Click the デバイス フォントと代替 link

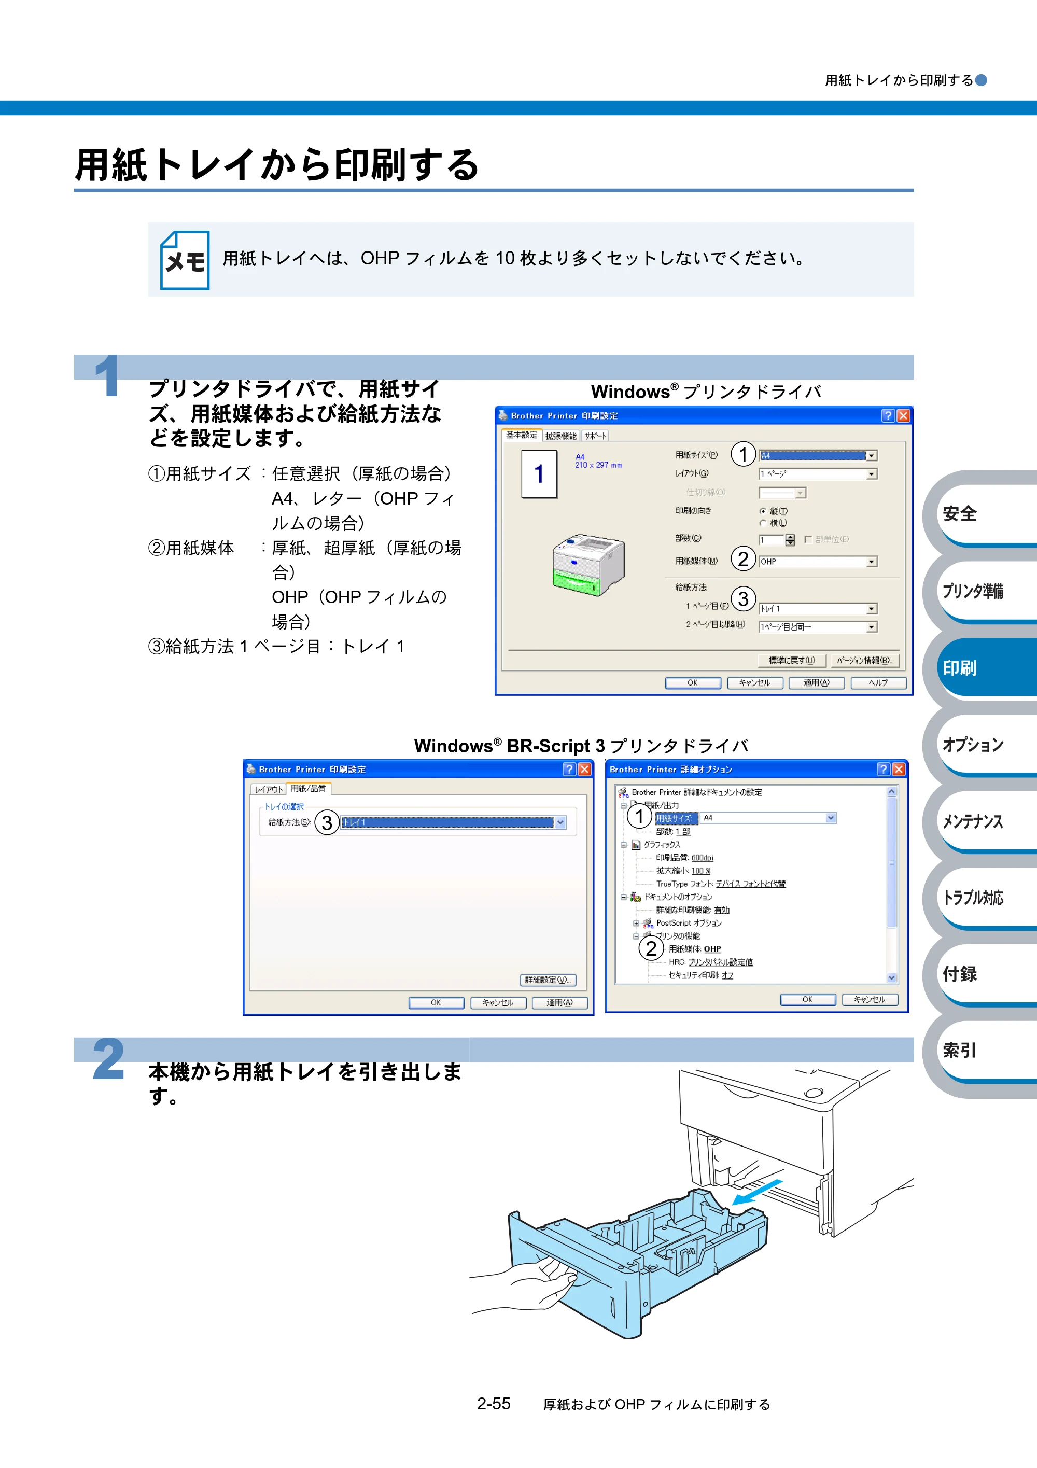pyautogui.click(x=751, y=884)
